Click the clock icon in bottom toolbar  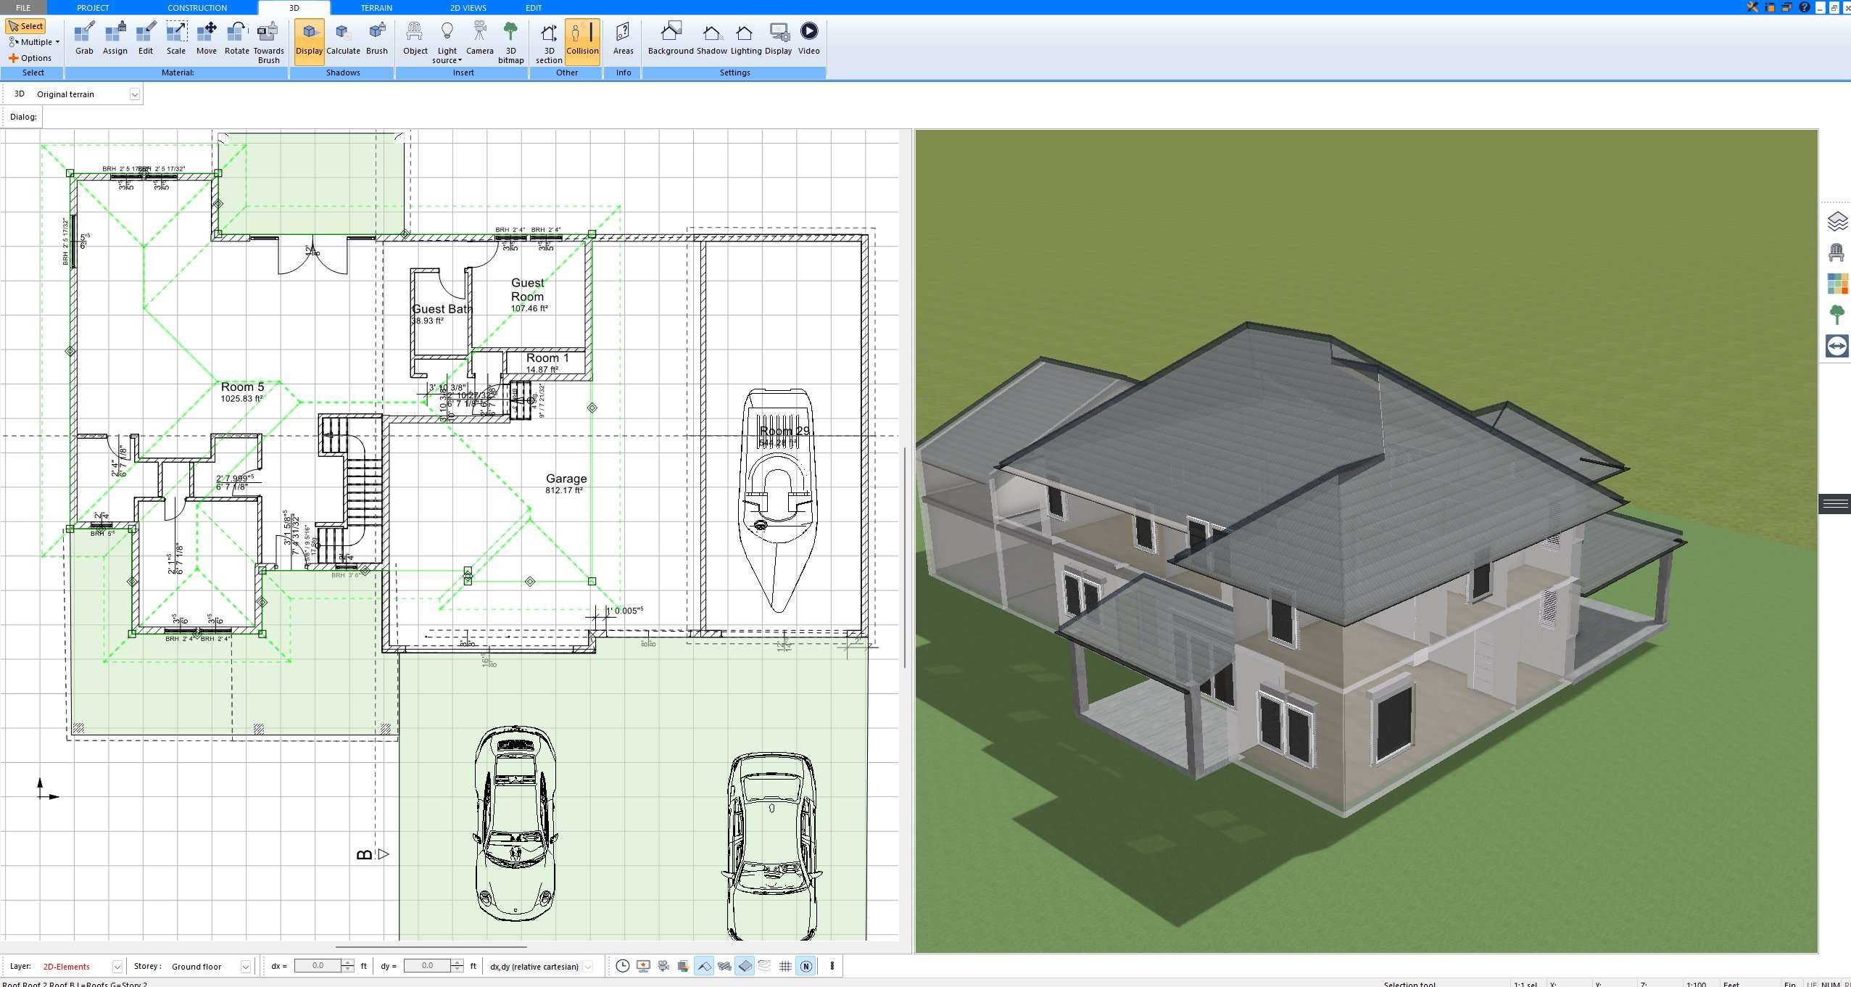tap(623, 966)
